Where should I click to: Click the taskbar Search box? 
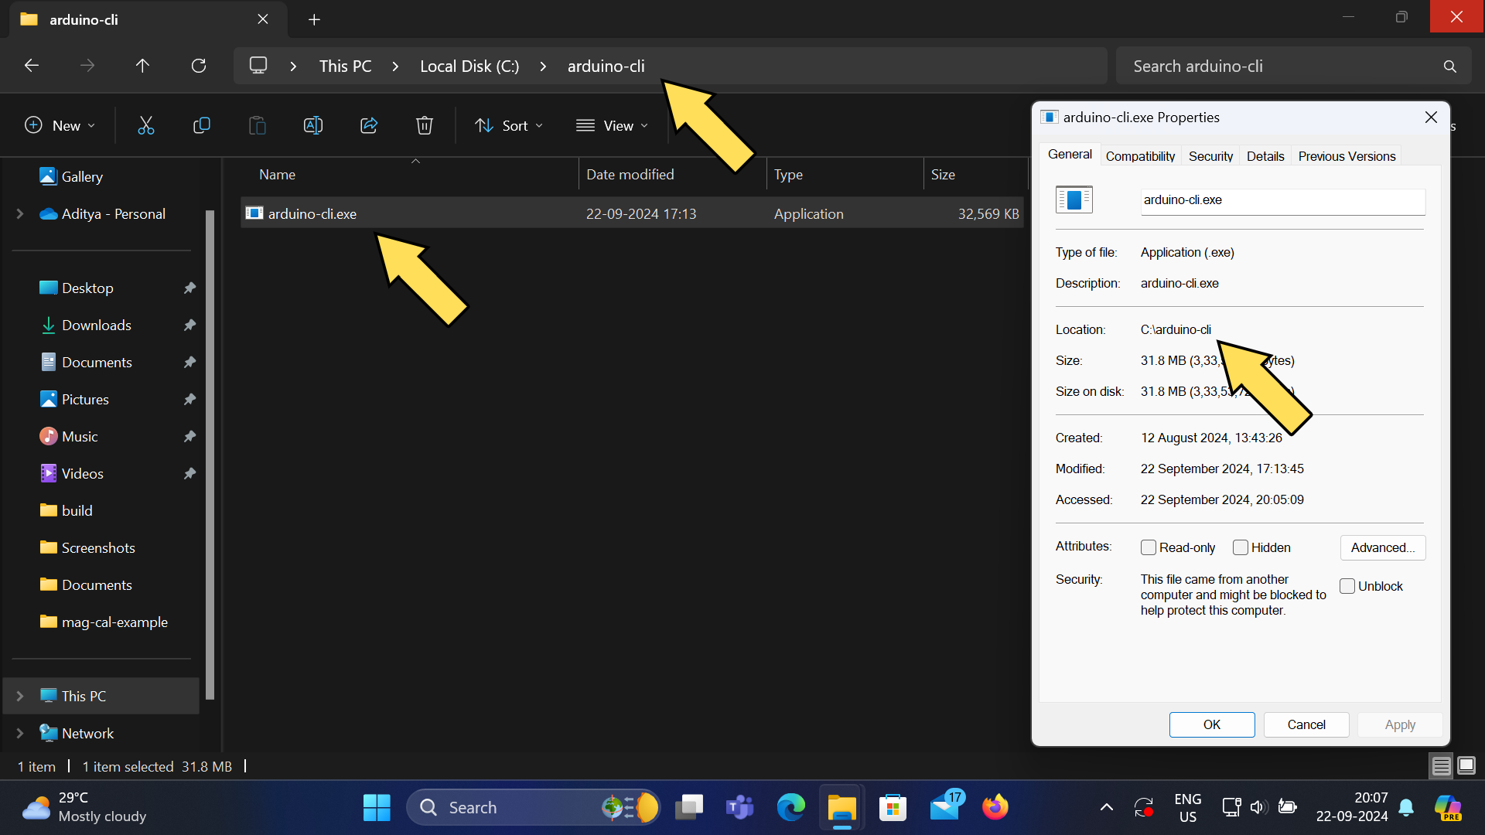pyautogui.click(x=534, y=807)
